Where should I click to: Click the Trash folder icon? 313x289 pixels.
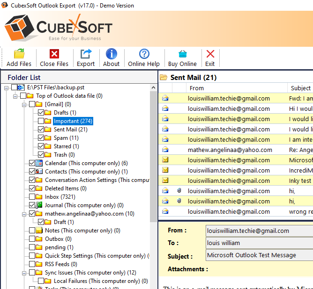coord(48,155)
